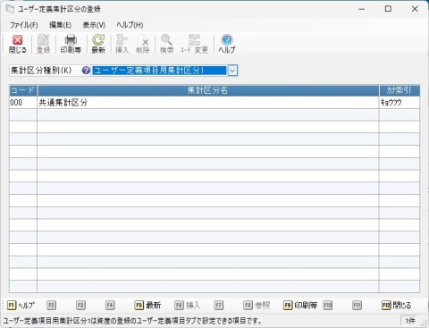Click the F3 function key button
Screen dimensions: 429x328
tap(80, 305)
